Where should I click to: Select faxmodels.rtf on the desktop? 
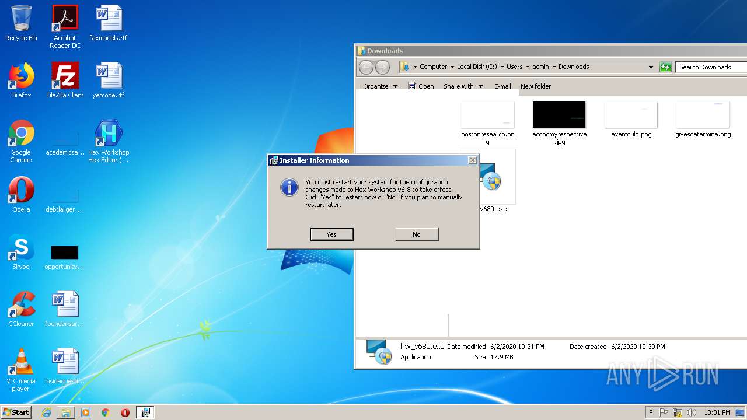[109, 23]
